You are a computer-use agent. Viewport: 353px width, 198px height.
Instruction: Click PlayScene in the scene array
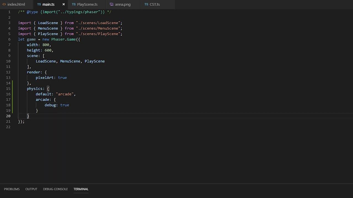pos(95,61)
